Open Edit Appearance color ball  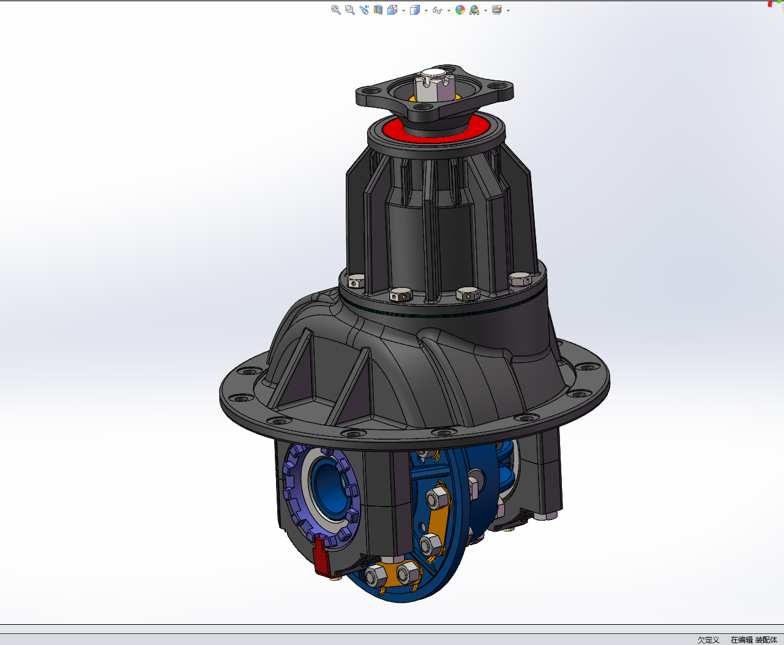pos(460,10)
